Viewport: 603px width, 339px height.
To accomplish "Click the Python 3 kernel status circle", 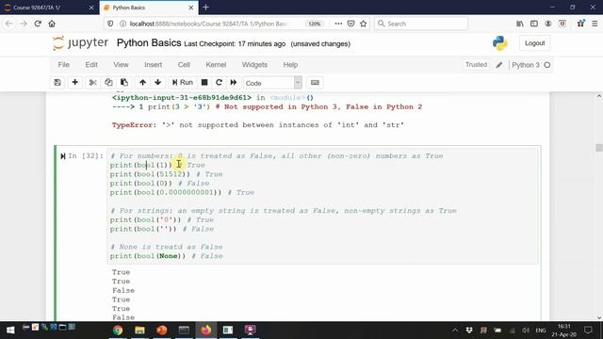I will click(x=546, y=65).
